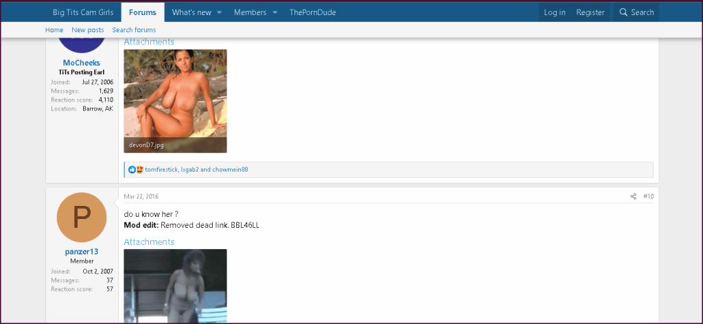Open first nav item before Forums
This screenshot has height=324, width=703.
83,12
